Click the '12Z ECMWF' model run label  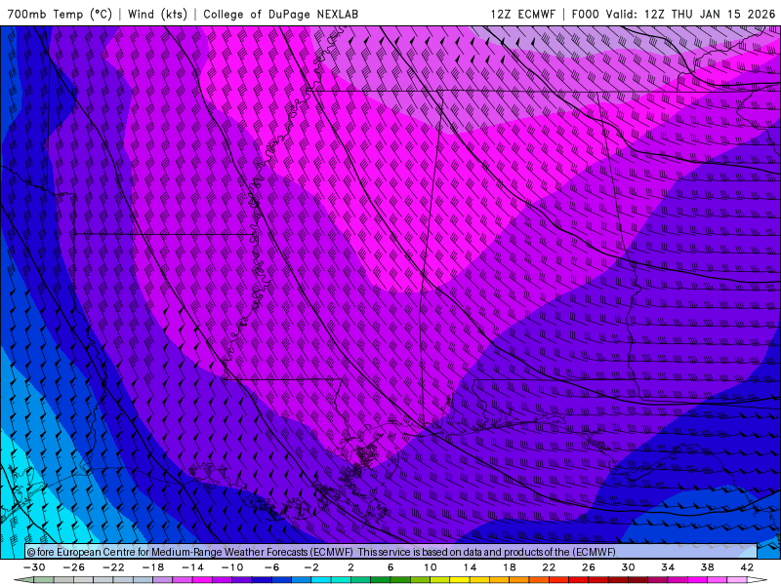(x=522, y=14)
